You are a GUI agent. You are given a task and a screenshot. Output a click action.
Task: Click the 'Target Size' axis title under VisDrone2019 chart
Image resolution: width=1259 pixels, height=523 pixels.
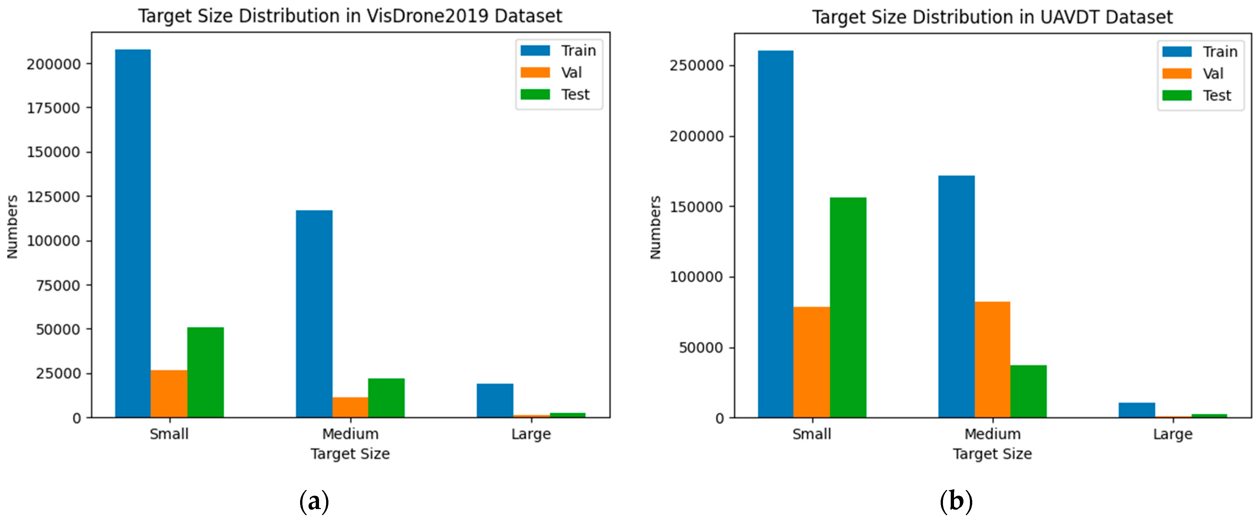[351, 454]
